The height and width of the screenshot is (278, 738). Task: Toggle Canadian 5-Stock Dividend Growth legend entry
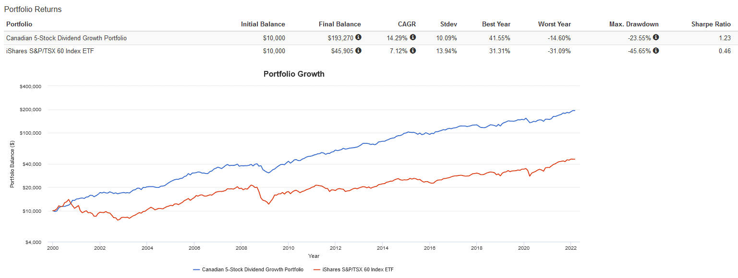253,269
